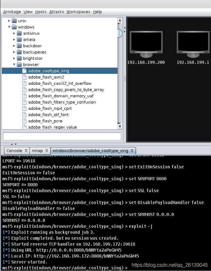Click the adobe_cooltype_sing file icon
Image resolution: width=211 pixels, height=271 pixels.
pyautogui.click(x=24, y=71)
